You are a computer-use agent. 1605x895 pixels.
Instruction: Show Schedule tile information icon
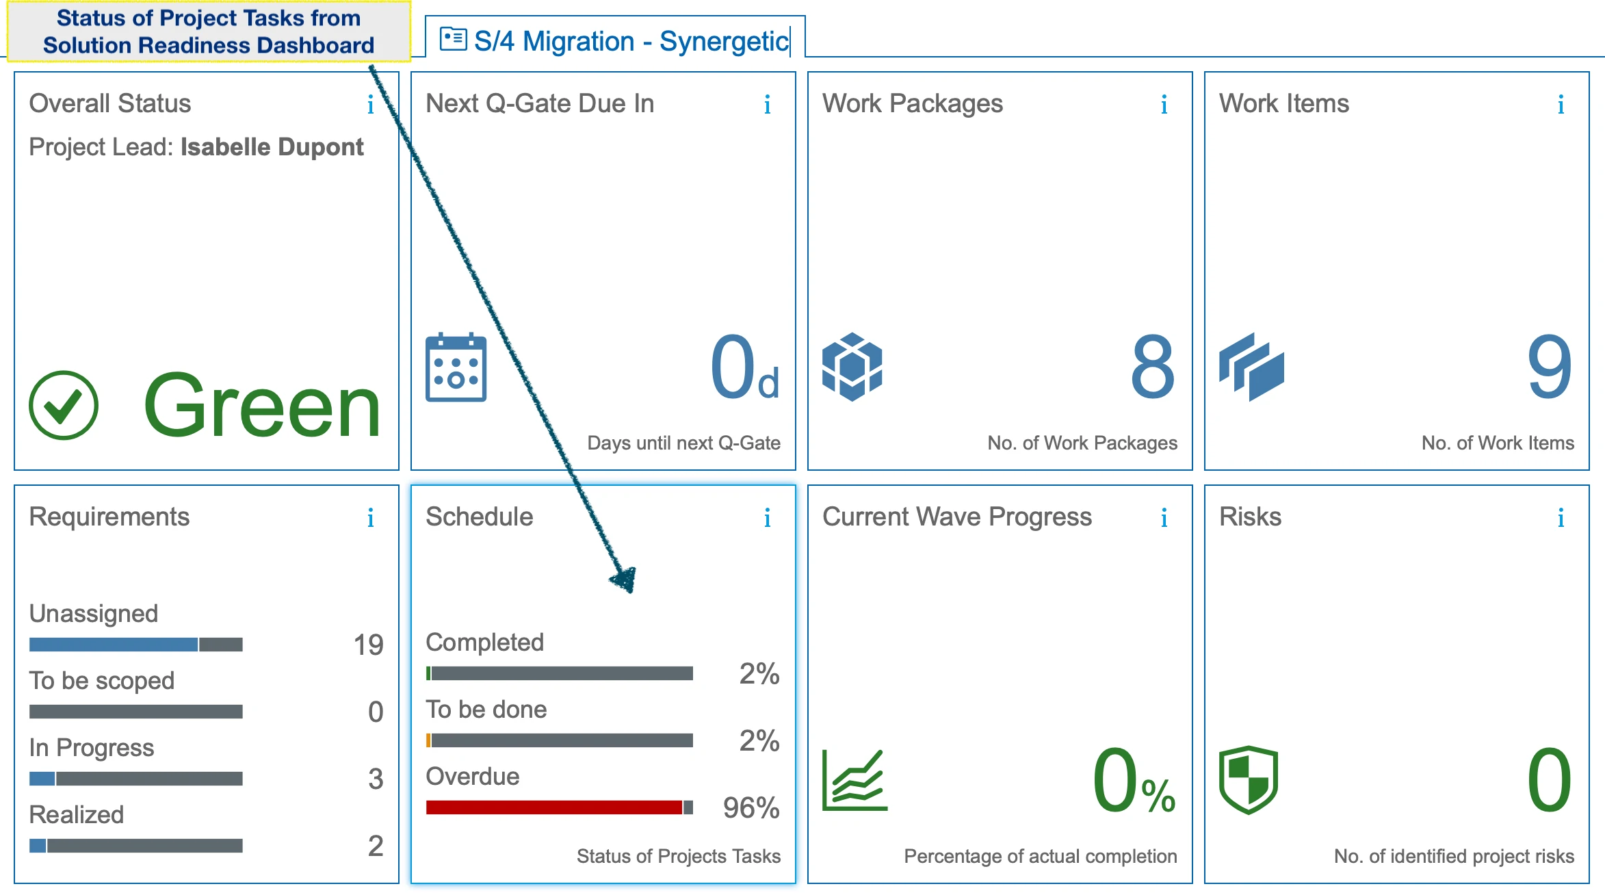tap(767, 518)
